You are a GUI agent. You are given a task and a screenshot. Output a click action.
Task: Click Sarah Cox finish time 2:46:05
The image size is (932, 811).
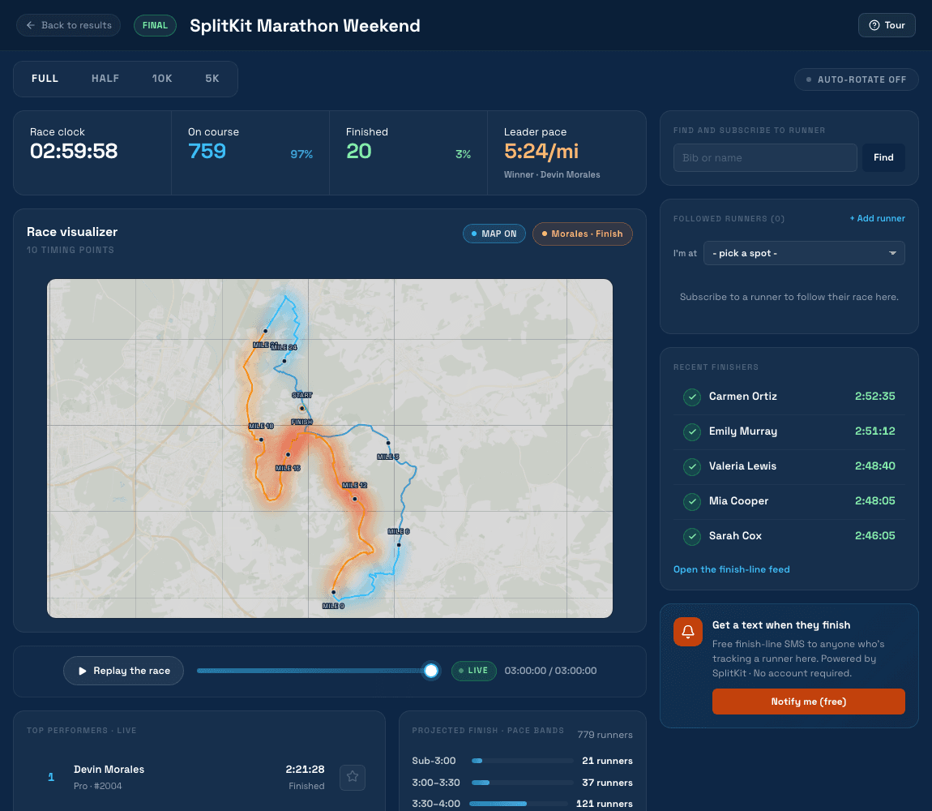(874, 535)
